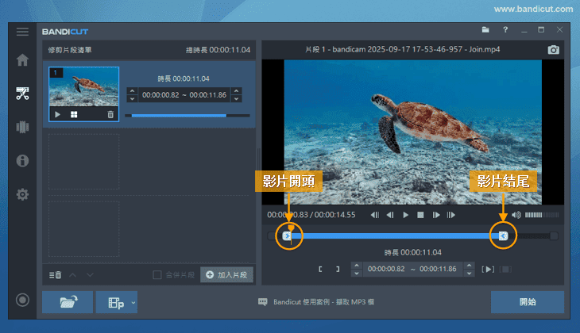Select the Cut mode scissors icon
Image resolution: width=580 pixels, height=333 pixels.
tap(22, 94)
